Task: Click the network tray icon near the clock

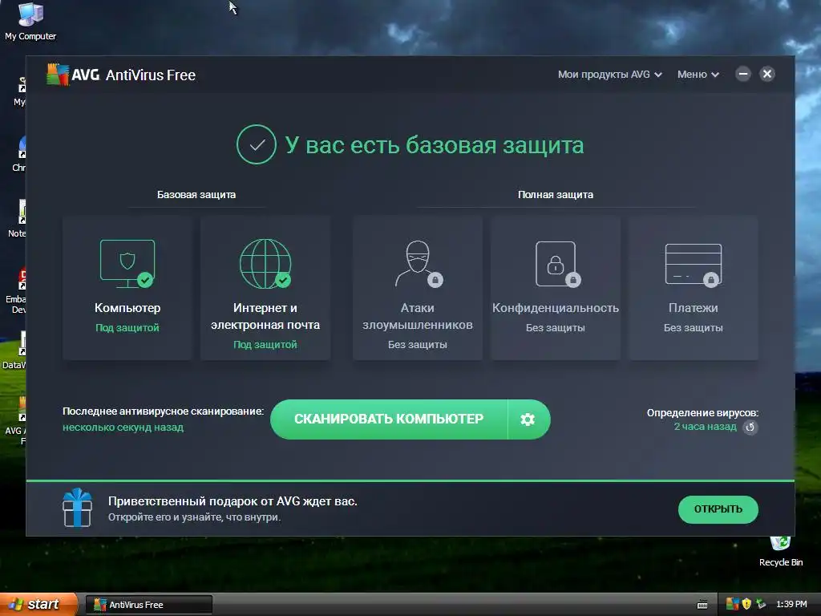Action: [x=761, y=604]
